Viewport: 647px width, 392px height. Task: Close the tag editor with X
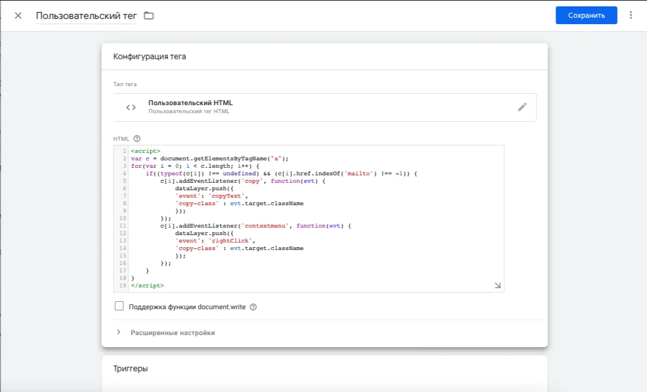[18, 16]
